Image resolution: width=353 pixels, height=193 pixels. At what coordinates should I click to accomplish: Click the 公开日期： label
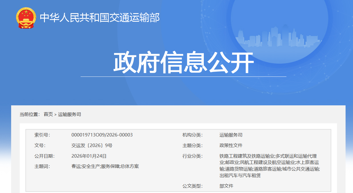coord(45,156)
